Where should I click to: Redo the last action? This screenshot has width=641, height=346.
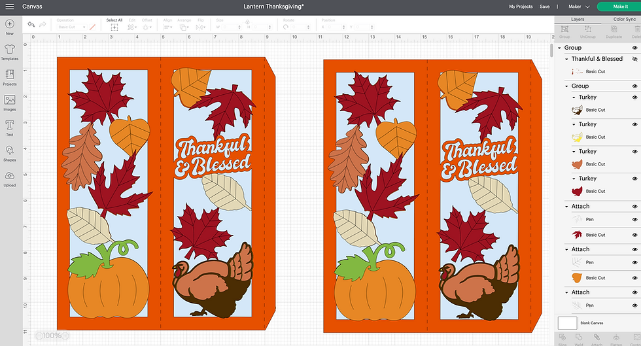point(43,25)
